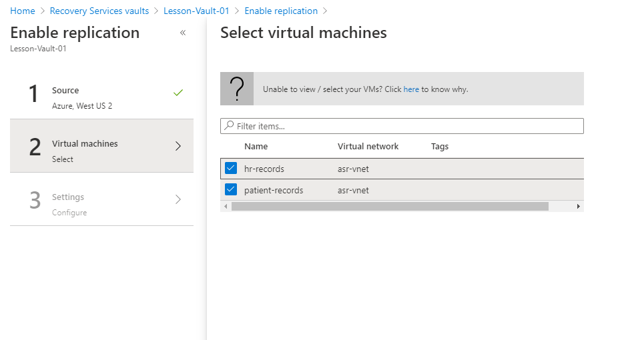Click the horizontal scrollbar thumb

click(390, 207)
